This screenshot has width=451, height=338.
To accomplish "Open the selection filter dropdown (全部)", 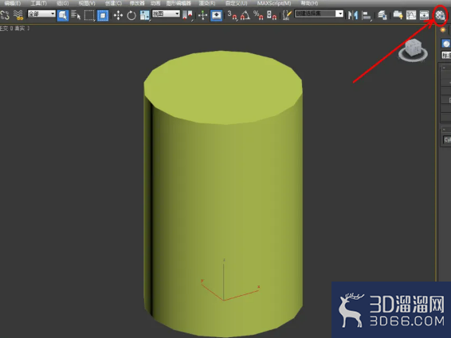I will click(41, 14).
